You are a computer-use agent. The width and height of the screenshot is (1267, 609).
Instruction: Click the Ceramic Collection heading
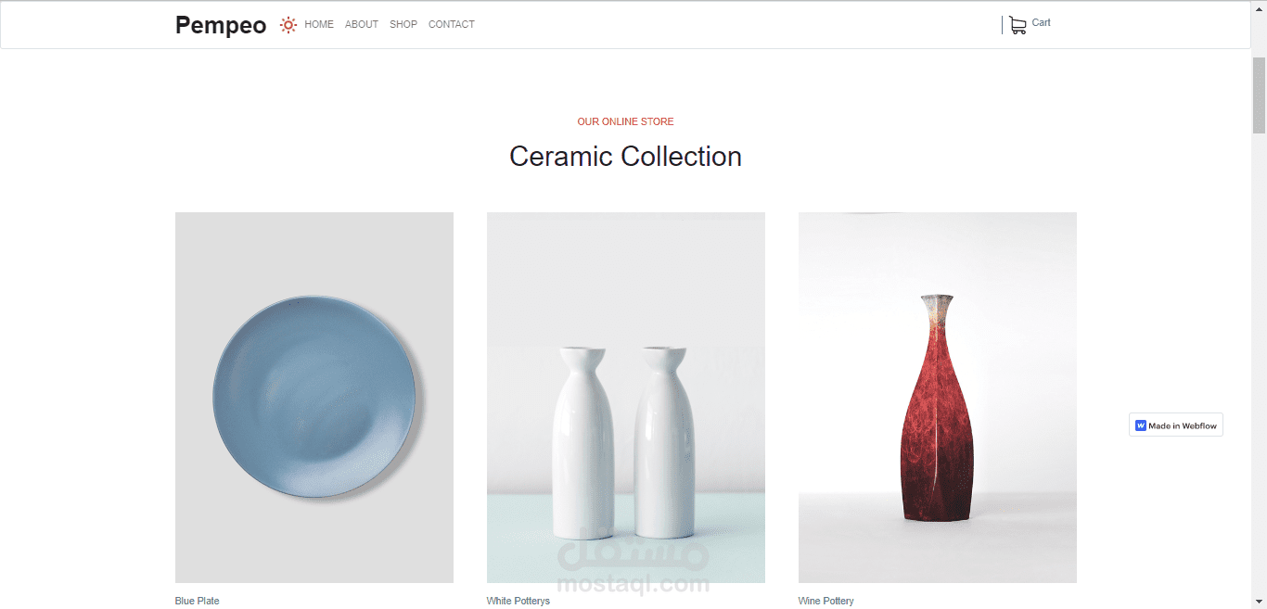coord(626,157)
